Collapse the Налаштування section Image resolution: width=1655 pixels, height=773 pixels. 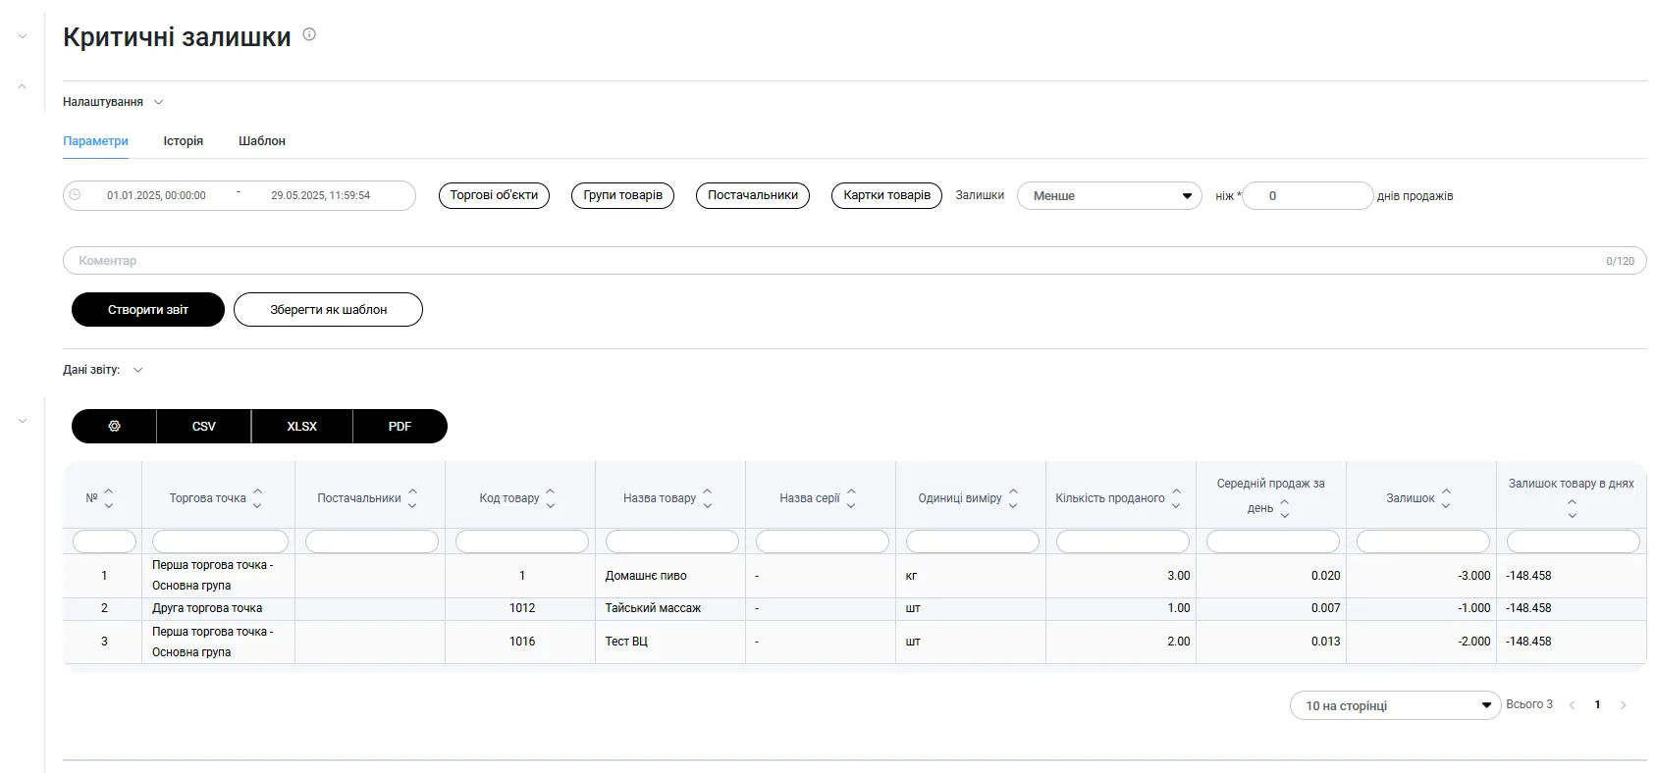[158, 102]
